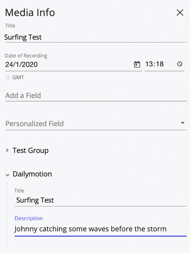Screen dimensions: 190x253
Task: Edit the Dailymotion Title field
Action: tap(101, 200)
